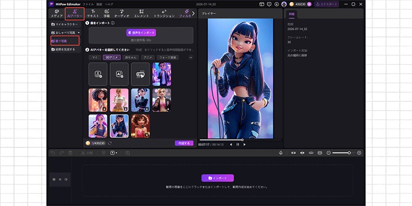Click the timeline zoom-in plus icon
Viewport: 412px width, 206px height.
[x=359, y=152]
